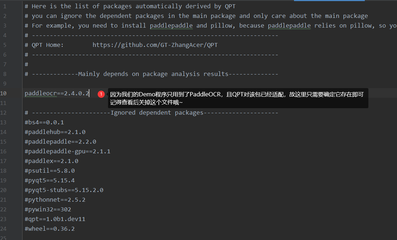Click the Chinese tooltip about PaddleOCR demo
Viewport: 397px width, 240px height.
(x=238, y=98)
